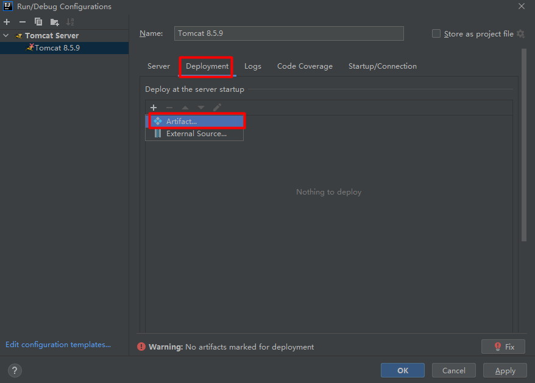Sort configurations alphabetically
This screenshot has width=535, height=383.
click(70, 22)
